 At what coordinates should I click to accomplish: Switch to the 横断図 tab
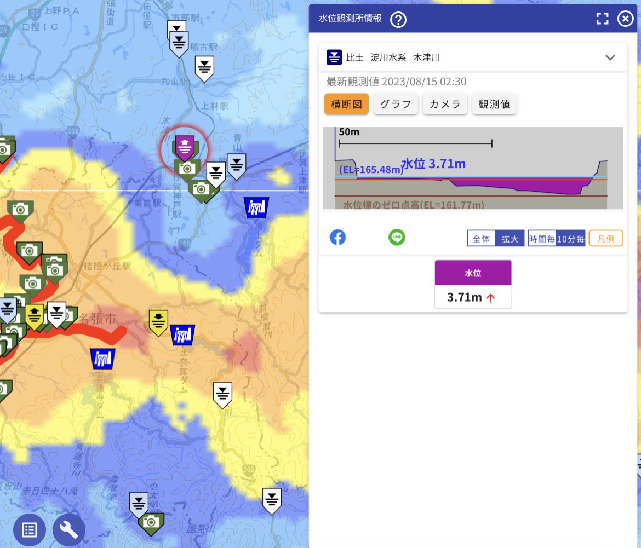346,104
